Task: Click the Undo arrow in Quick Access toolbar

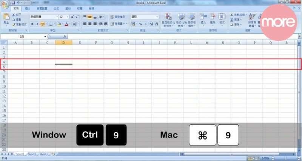Action: (x=18, y=3)
